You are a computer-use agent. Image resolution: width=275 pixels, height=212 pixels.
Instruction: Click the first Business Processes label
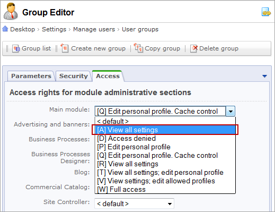(59, 139)
